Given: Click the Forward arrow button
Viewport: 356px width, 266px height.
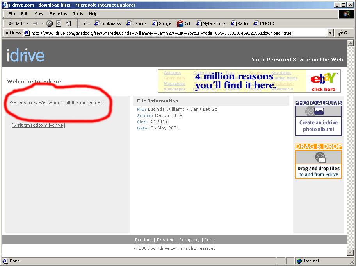Looking at the screenshot, I should click(35, 23).
